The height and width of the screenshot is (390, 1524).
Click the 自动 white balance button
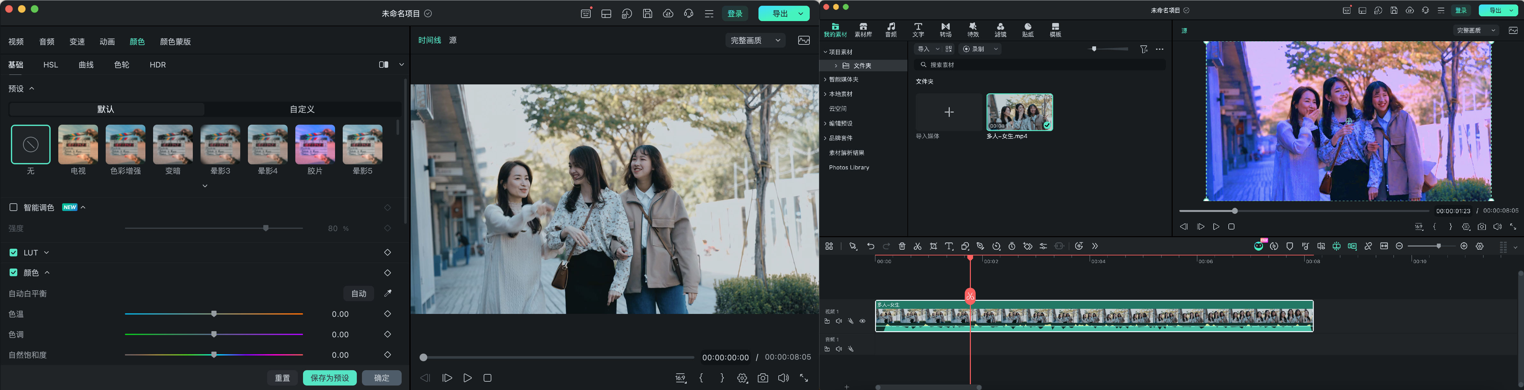coord(358,293)
